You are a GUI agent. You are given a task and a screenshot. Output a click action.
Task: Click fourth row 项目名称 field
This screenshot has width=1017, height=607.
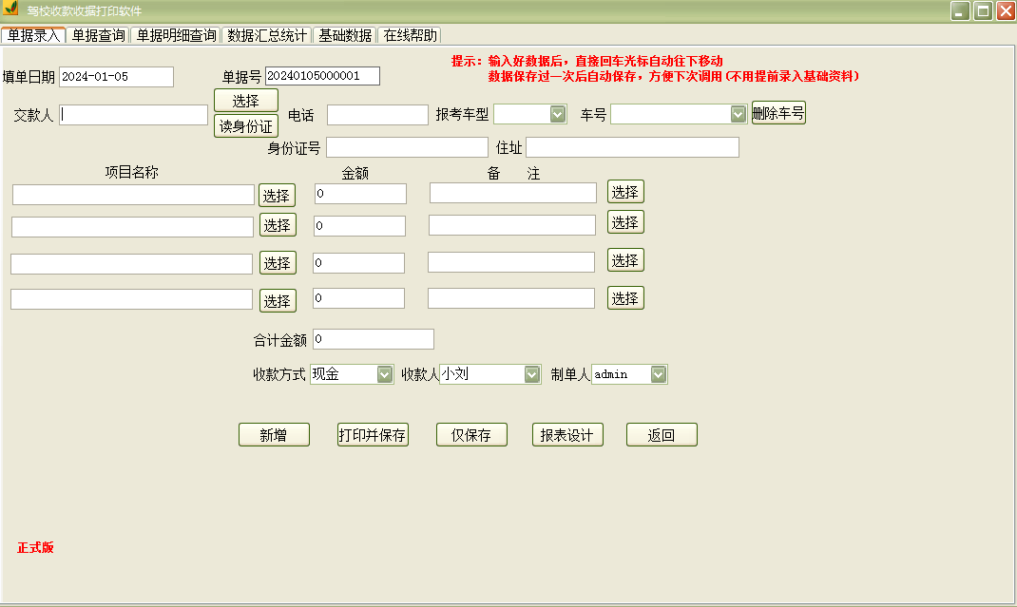point(132,299)
